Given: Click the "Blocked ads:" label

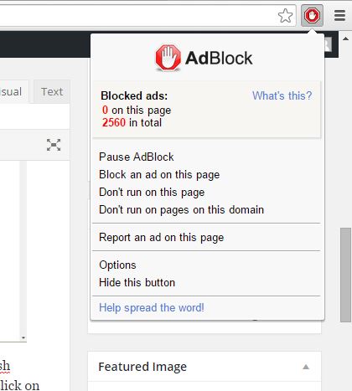Looking at the screenshot, I should 134,95.
